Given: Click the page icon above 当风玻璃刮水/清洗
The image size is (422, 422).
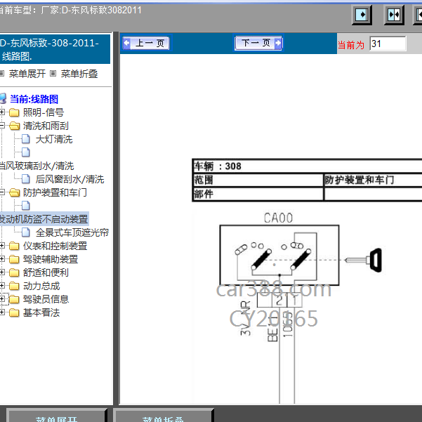Looking at the screenshot, I should click(25, 152).
